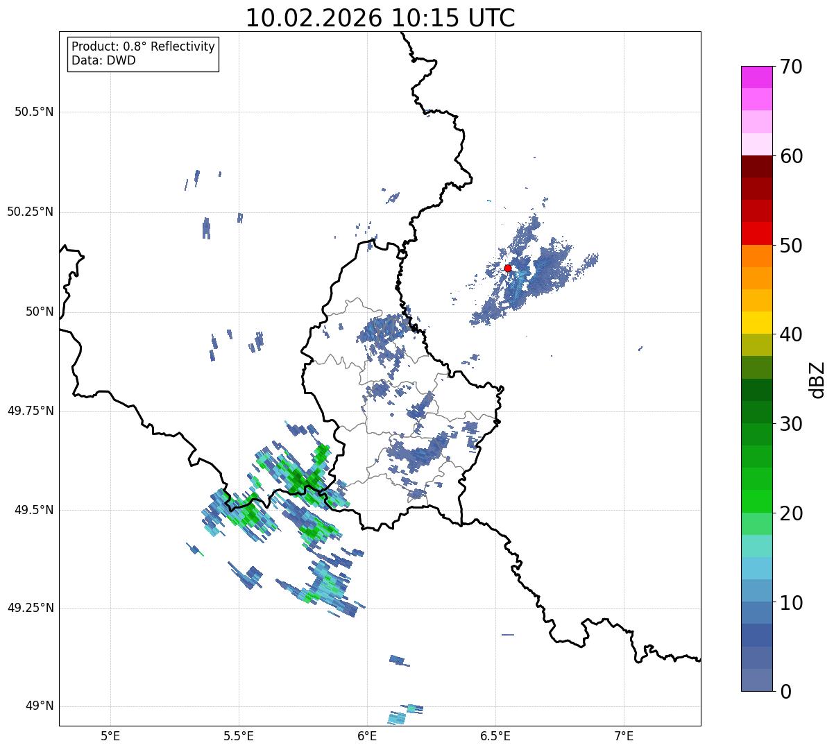This screenshot has height=750, width=834.
Task: Click the colorbar 50 tick label
Action: (791, 246)
